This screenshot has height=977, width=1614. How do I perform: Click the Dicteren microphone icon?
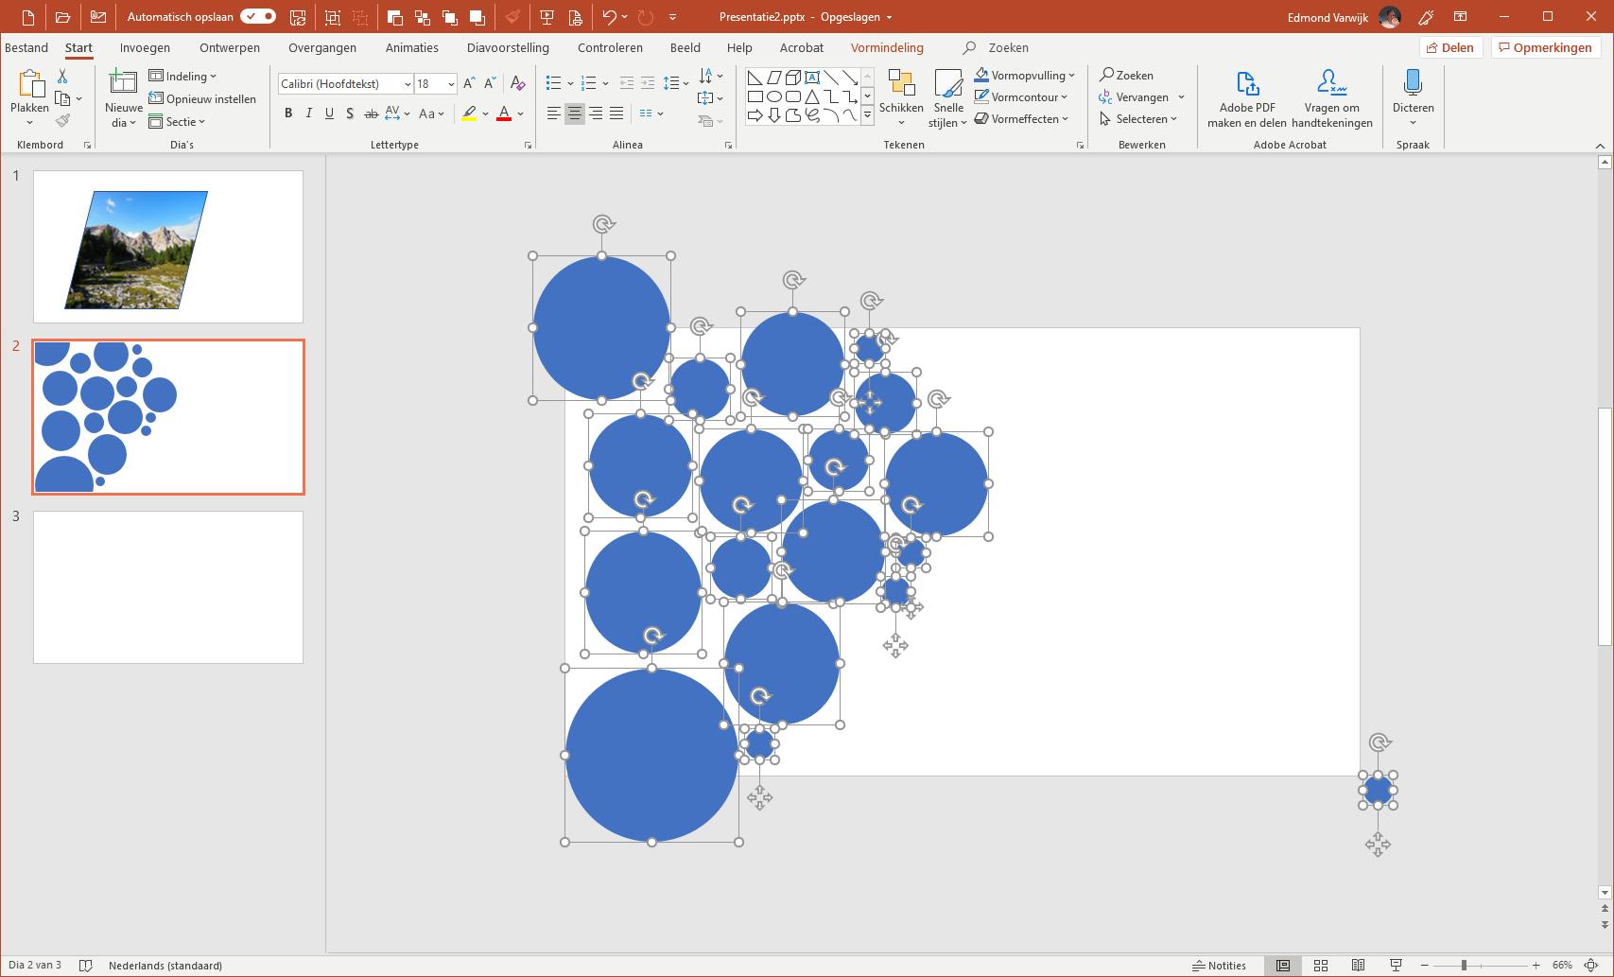[x=1413, y=84]
